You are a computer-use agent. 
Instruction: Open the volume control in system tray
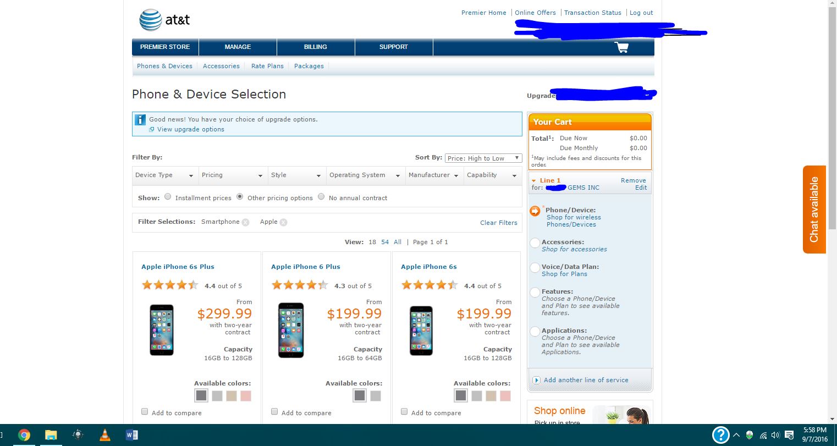(775, 436)
